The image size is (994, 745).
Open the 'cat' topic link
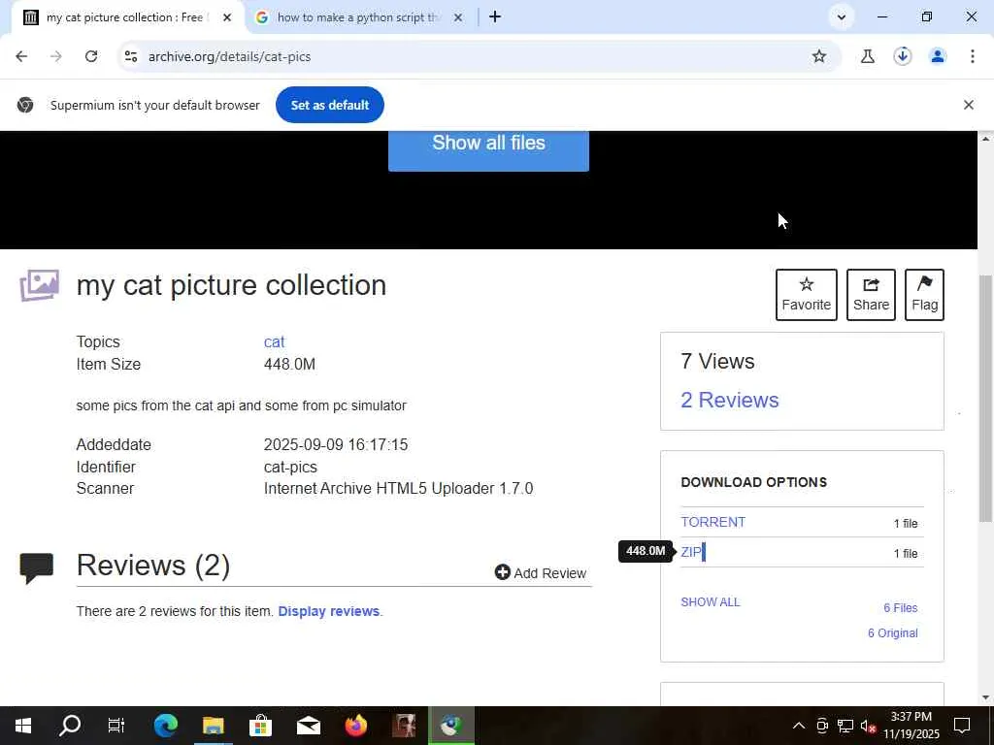(x=274, y=342)
